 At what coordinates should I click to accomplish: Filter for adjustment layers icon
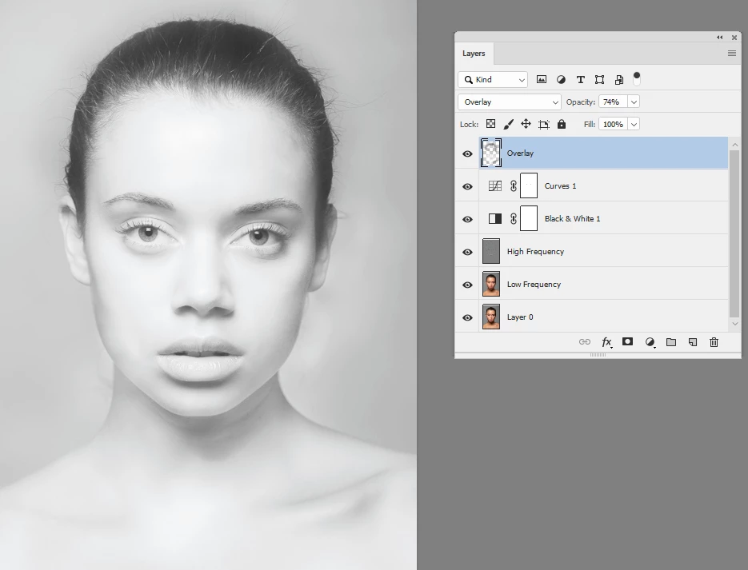click(x=561, y=80)
